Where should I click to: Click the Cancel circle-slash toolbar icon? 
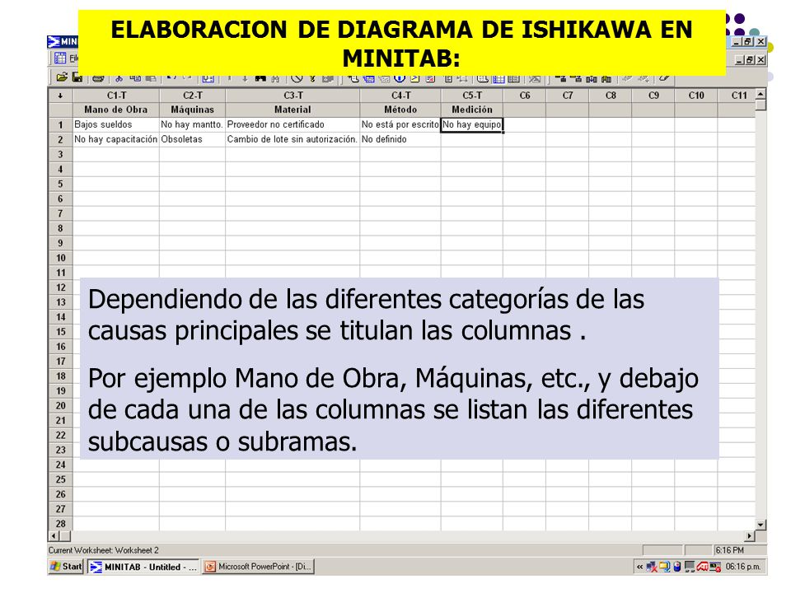tap(297, 78)
